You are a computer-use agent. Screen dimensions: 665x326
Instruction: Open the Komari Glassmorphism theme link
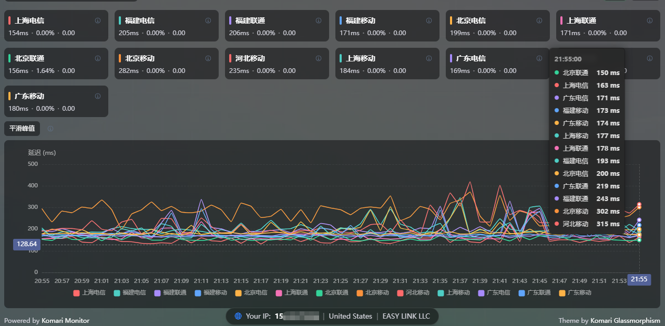click(625, 320)
